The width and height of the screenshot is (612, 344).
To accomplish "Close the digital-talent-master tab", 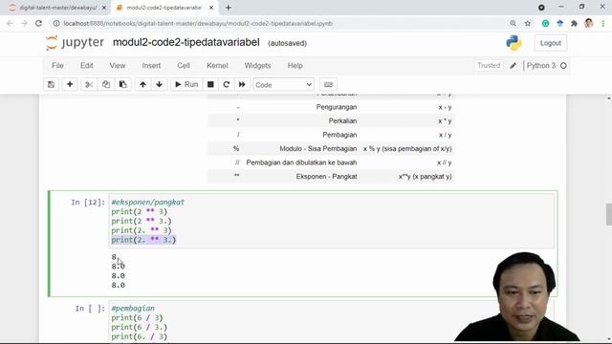I will click(x=104, y=8).
